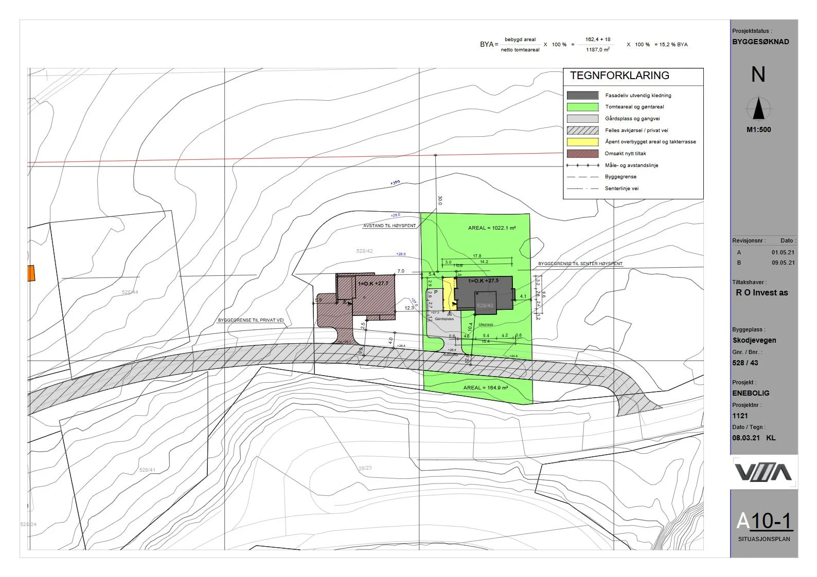Click the yellow terrace area on the house
Viewport: 817px width, 577px height.
[449, 293]
